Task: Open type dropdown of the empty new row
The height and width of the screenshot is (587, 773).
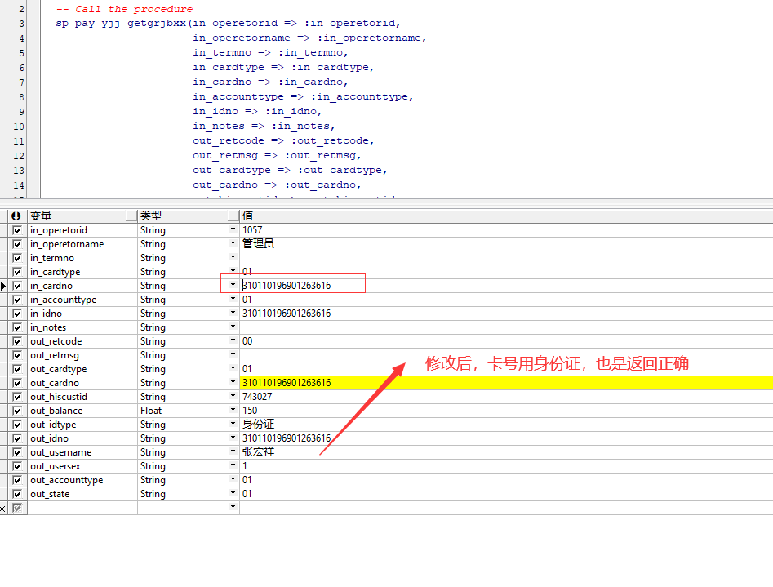Action: pos(233,507)
